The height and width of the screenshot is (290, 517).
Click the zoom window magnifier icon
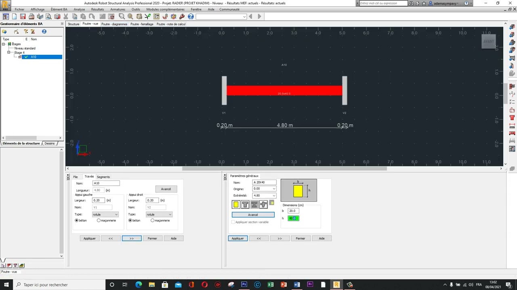(x=122, y=17)
